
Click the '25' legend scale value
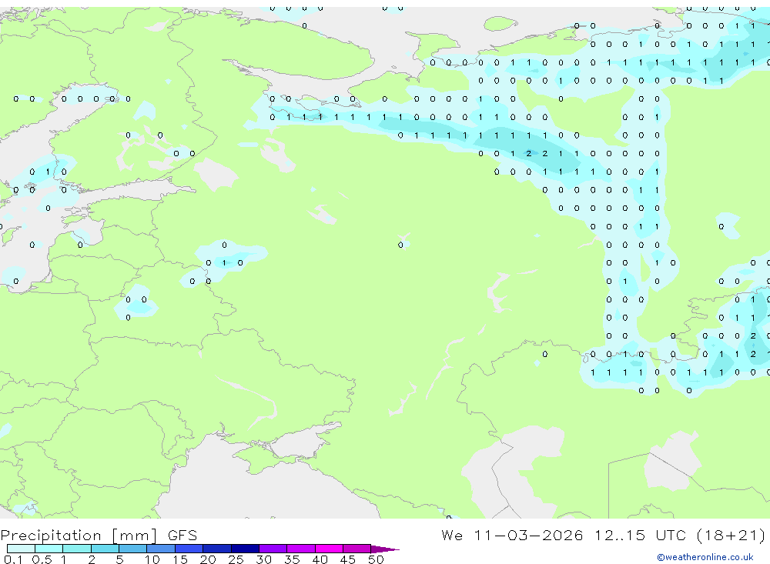click(x=236, y=559)
